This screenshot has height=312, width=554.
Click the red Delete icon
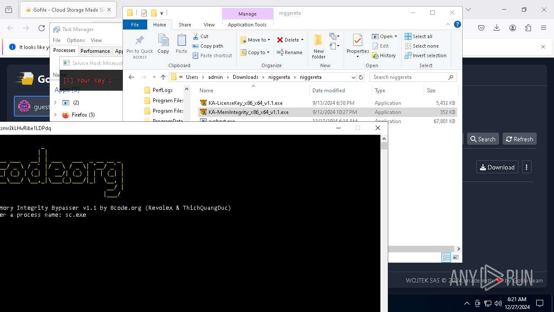point(280,40)
